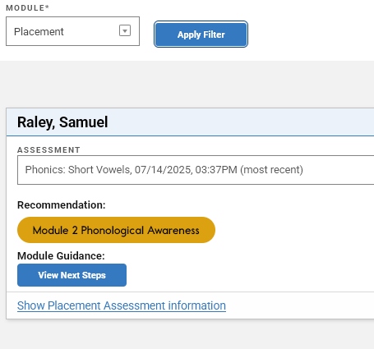Apply the selected module filter
Screen dimensions: 374x349
tap(201, 34)
